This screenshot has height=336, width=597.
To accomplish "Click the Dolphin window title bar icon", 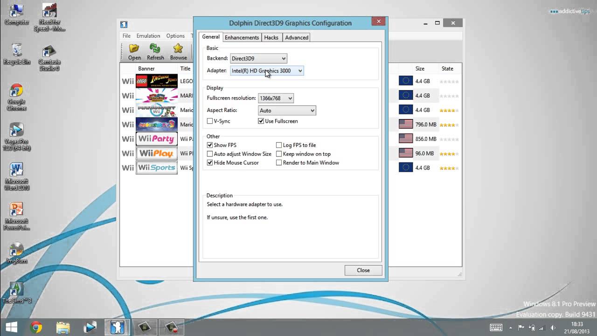I will [124, 25].
